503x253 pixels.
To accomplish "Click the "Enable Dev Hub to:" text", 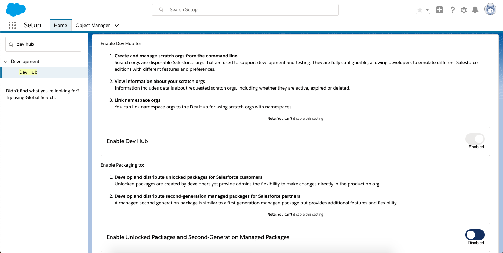I will [x=121, y=44].
